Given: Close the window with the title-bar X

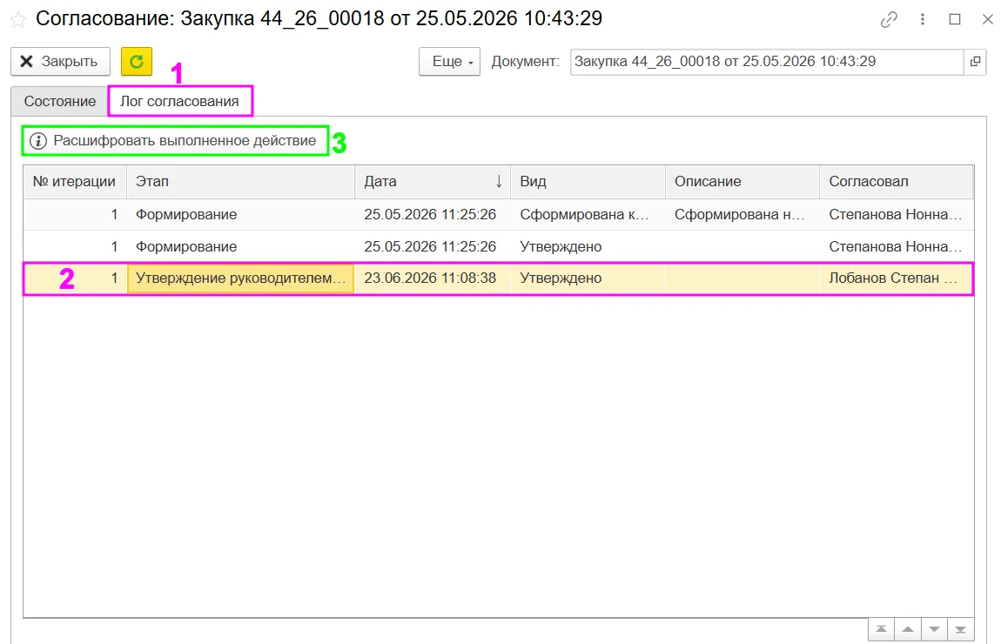Looking at the screenshot, I should click(x=988, y=20).
